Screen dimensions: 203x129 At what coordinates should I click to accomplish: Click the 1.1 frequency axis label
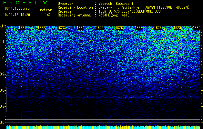[x=3, y=42]
